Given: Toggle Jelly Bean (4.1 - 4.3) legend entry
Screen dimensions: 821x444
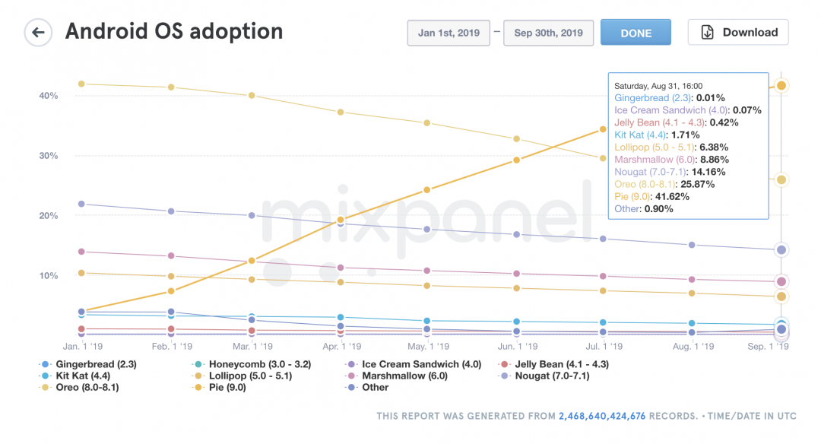Looking at the screenshot, I should [x=561, y=364].
